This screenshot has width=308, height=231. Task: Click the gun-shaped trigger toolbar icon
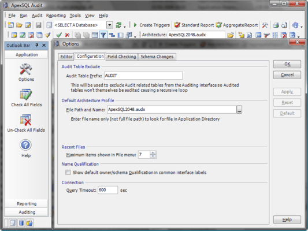click(x=266, y=35)
